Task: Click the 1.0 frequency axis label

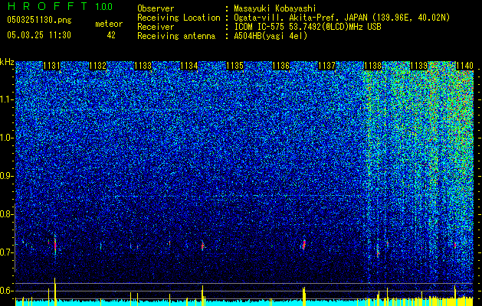Action: tap(6, 138)
